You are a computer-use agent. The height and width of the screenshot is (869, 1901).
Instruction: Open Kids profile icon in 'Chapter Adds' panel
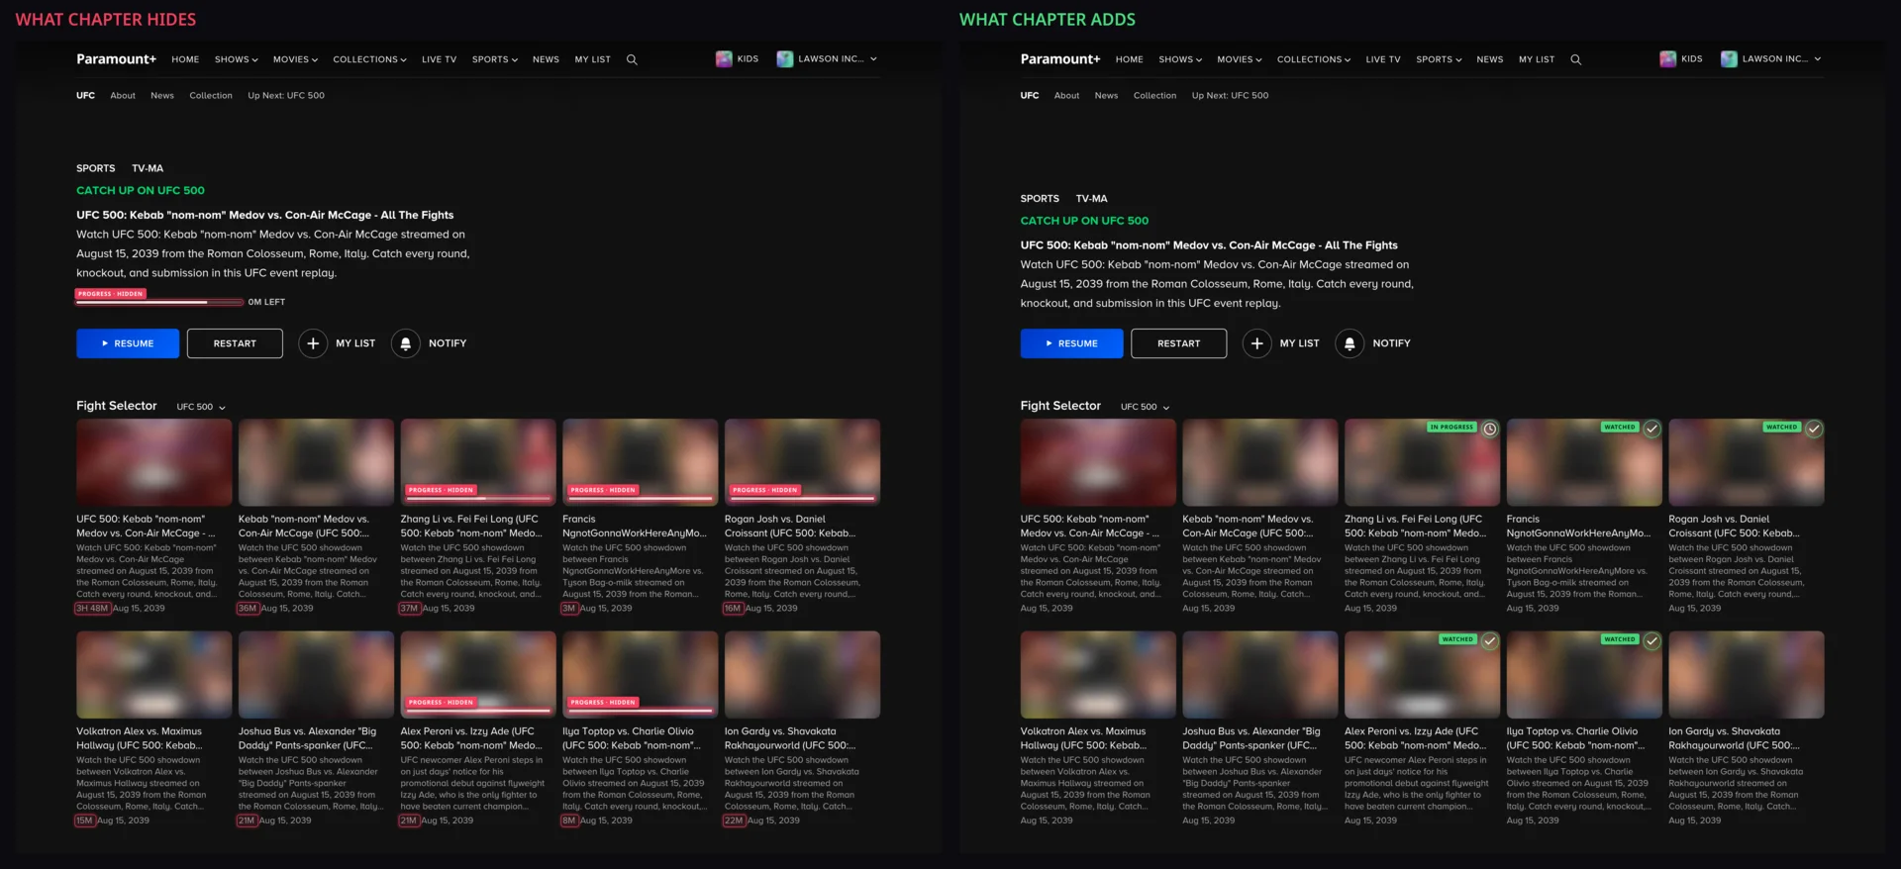pyautogui.click(x=1667, y=59)
